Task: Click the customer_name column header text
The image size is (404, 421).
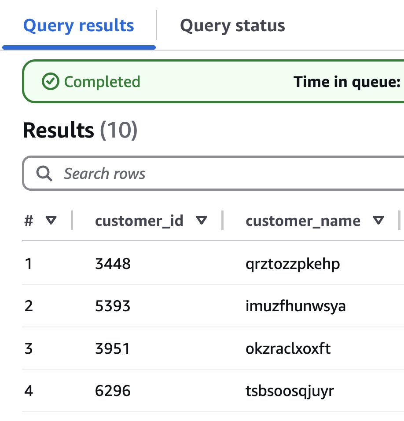Action: pyautogui.click(x=303, y=221)
